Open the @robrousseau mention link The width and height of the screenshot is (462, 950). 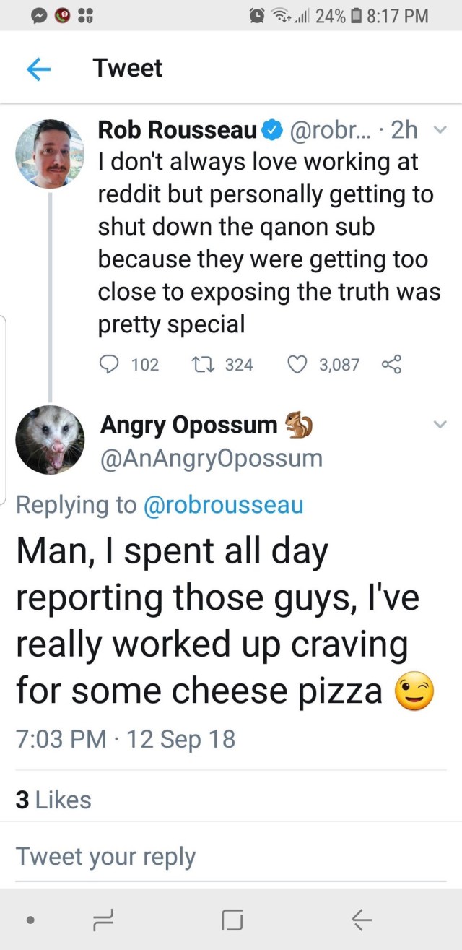pos(224,505)
